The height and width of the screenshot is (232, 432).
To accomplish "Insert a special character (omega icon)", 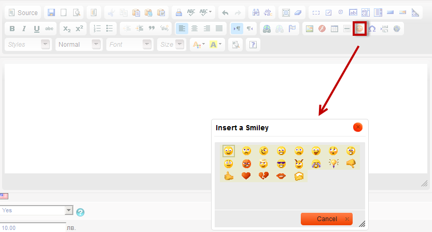I will click(x=372, y=29).
